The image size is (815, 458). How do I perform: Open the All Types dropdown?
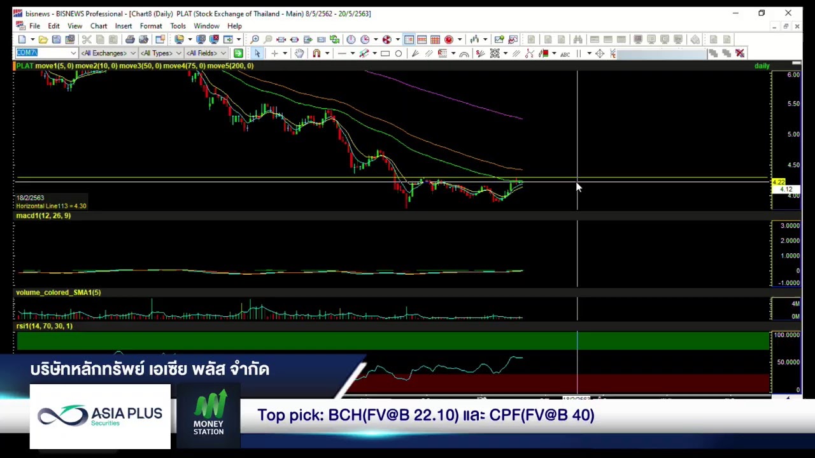(x=160, y=53)
